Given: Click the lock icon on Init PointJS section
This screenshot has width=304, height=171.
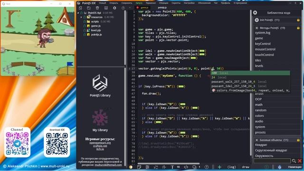Looking at the screenshot, I should [x=298, y=20].
